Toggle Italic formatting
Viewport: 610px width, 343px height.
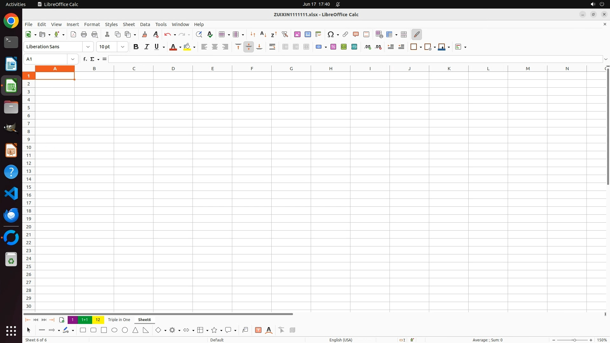point(146,47)
